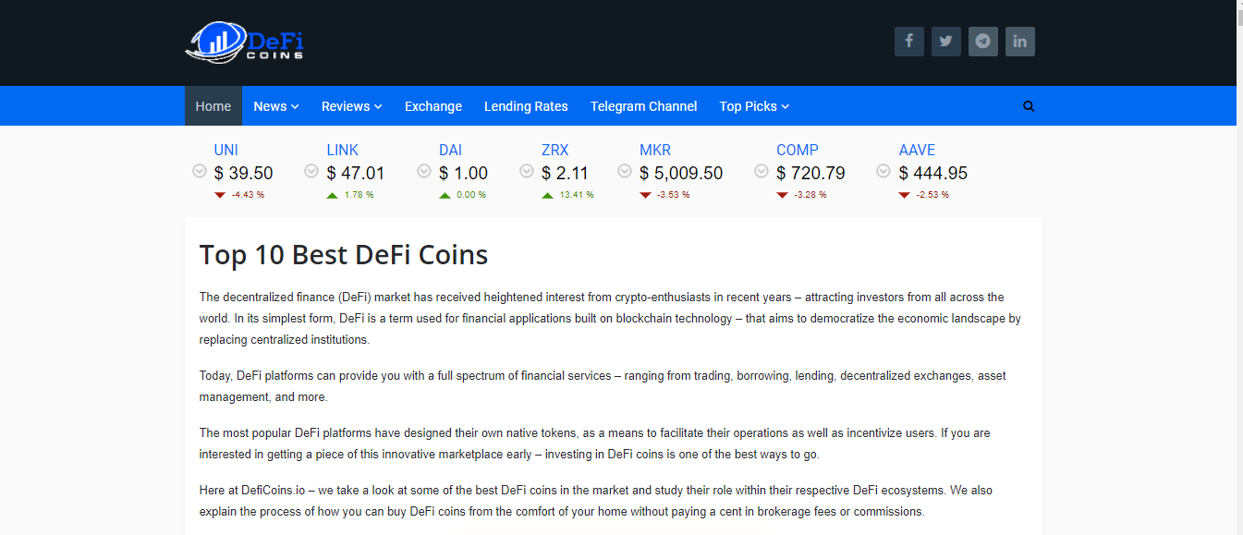
Task: Expand the News dropdown menu
Action: click(x=275, y=106)
